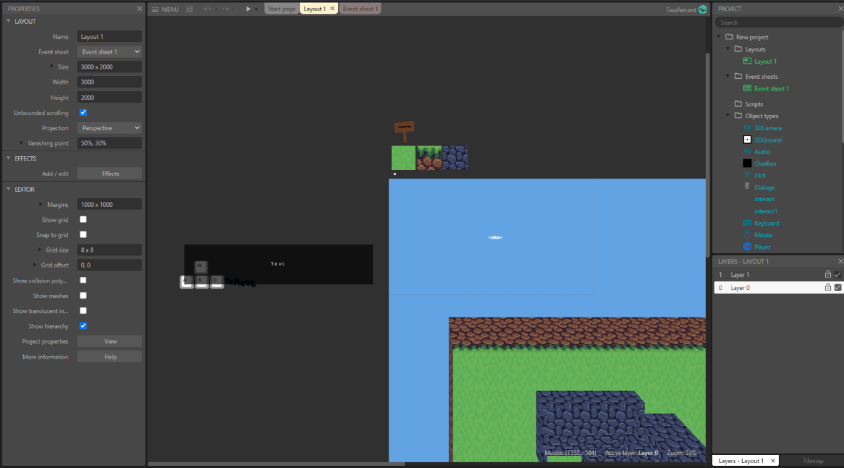Click the Effects button

pos(109,174)
